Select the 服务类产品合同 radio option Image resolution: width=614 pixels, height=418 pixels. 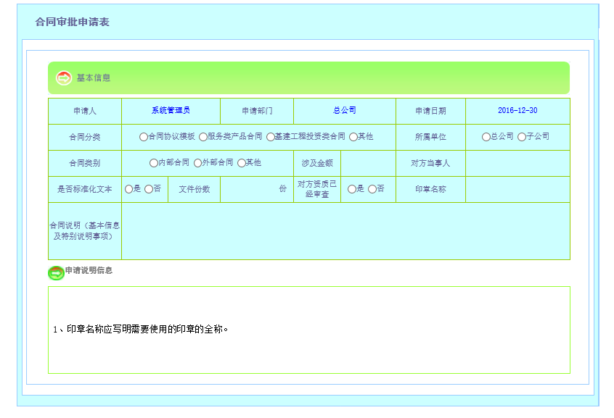(x=203, y=137)
